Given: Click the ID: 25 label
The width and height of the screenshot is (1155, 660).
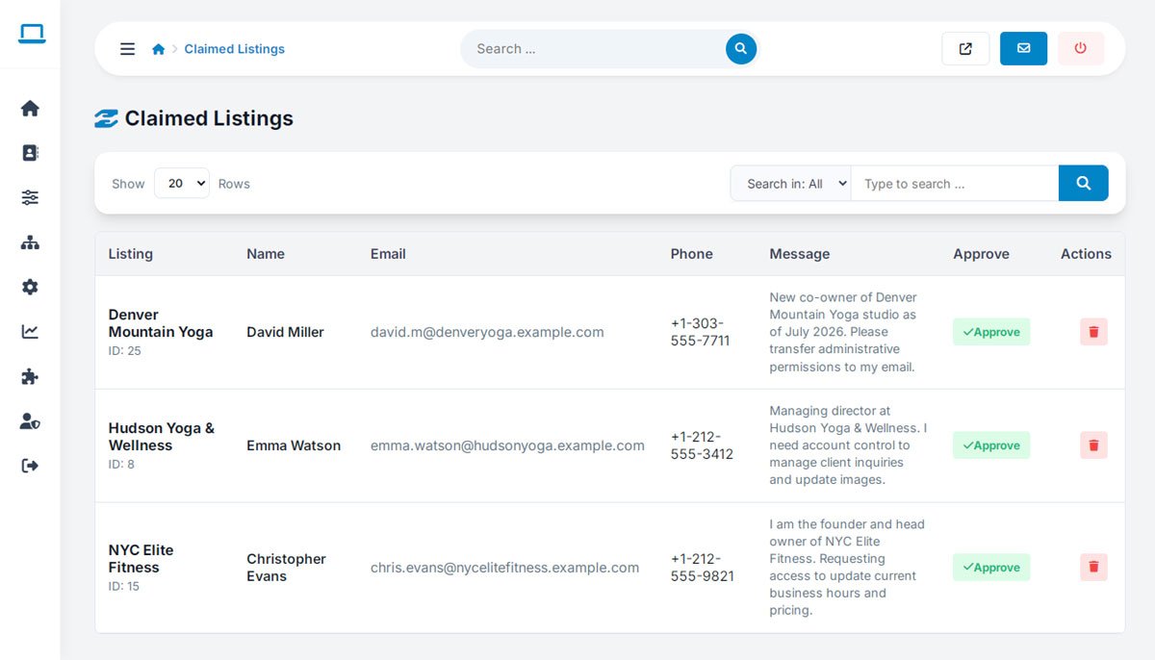Looking at the screenshot, I should click(124, 351).
